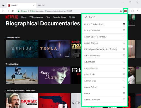Screen dimensions: 141x108
Task: Favorite Action Comedies with the heart
Action: click(124, 30)
